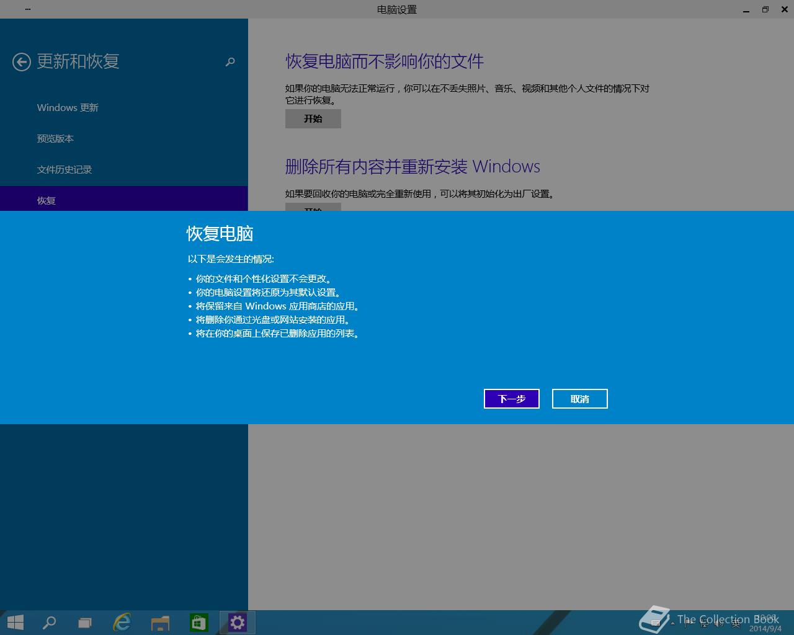Close the 电脑设置 window
Viewport: 794px width, 635px height.
click(784, 9)
